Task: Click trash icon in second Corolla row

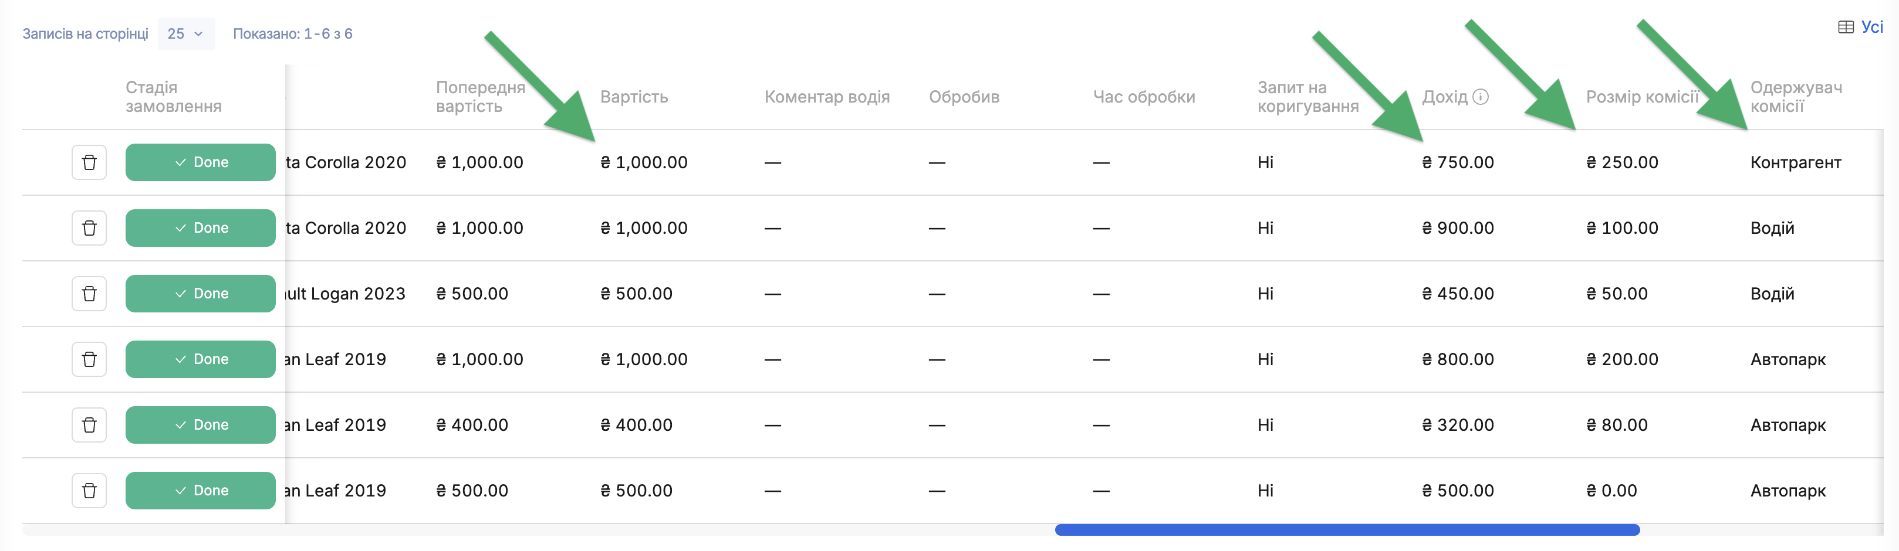Action: coord(89,227)
